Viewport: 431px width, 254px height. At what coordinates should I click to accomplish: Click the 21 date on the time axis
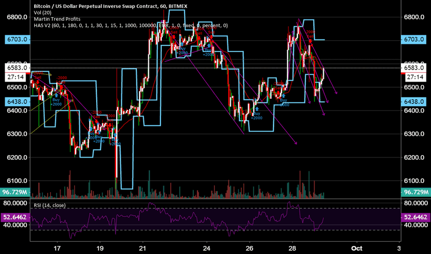(142, 248)
